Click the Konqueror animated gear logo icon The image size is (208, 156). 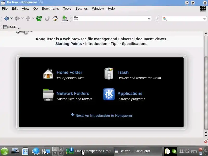click(203, 9)
